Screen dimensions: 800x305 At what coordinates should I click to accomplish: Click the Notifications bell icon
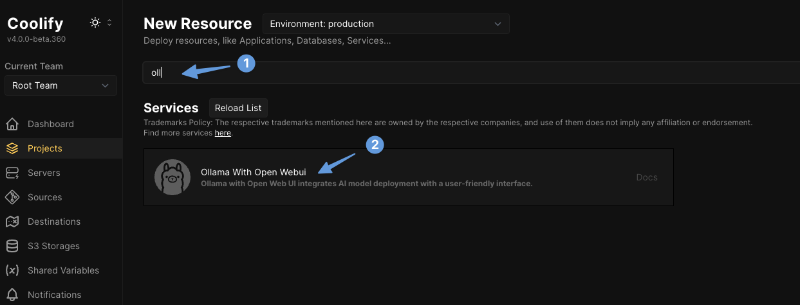pyautogui.click(x=12, y=295)
